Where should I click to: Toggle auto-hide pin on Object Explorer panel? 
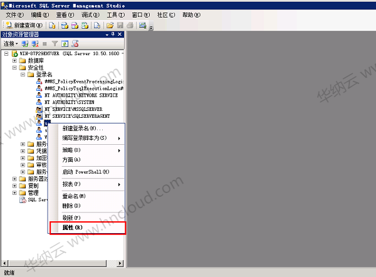point(113,34)
